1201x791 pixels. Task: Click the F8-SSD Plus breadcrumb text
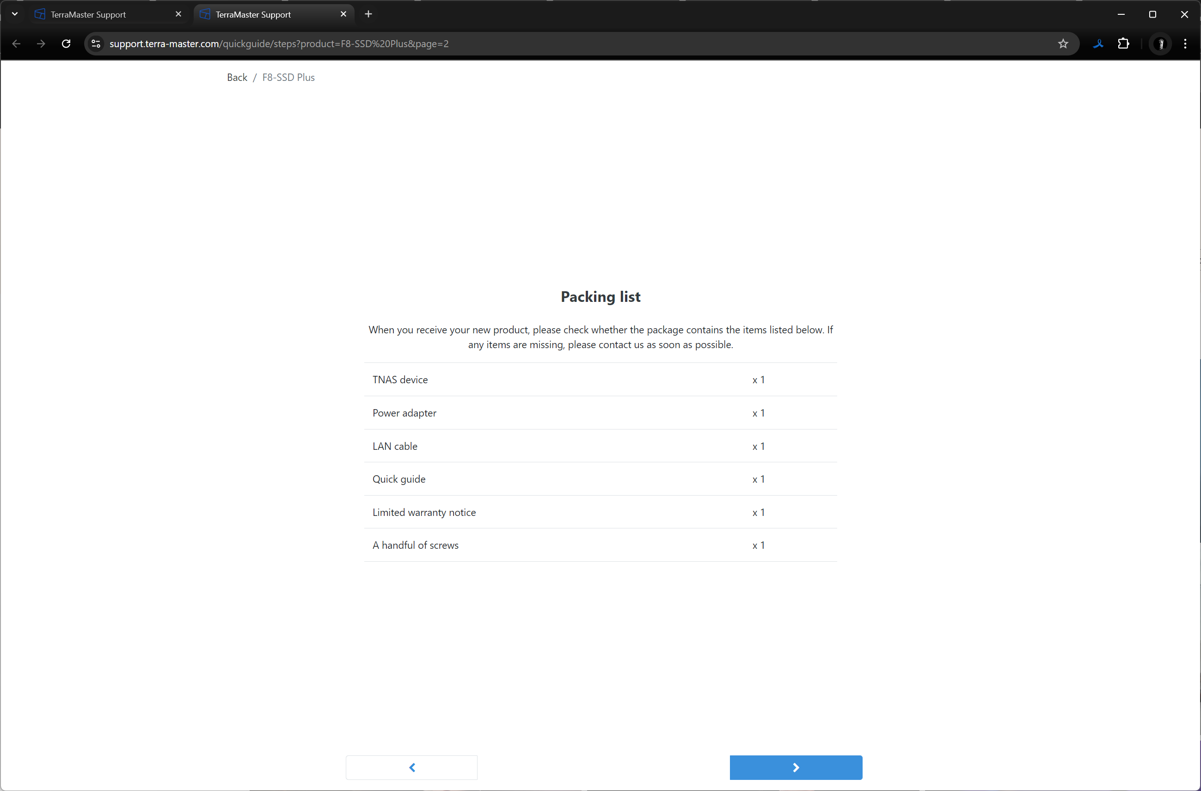(288, 77)
